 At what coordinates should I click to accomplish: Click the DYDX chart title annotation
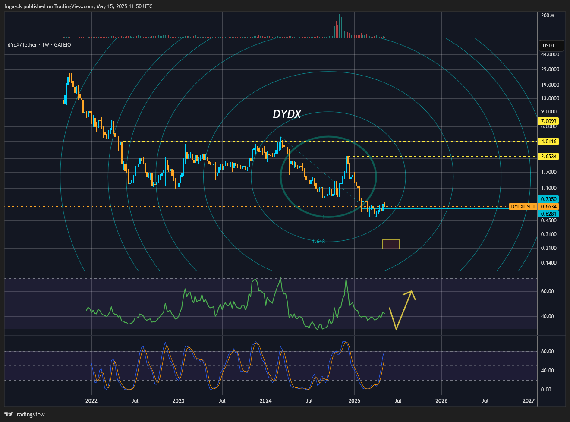click(x=287, y=114)
